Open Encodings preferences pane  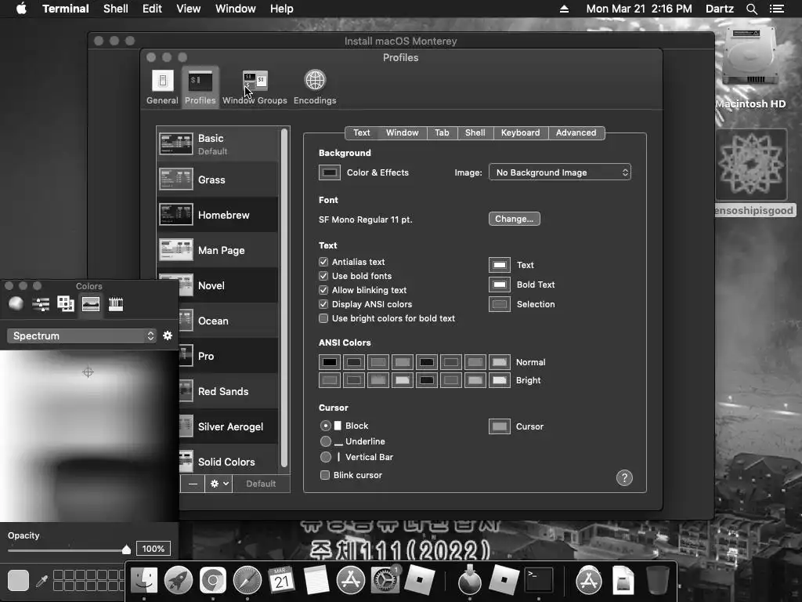(x=315, y=86)
